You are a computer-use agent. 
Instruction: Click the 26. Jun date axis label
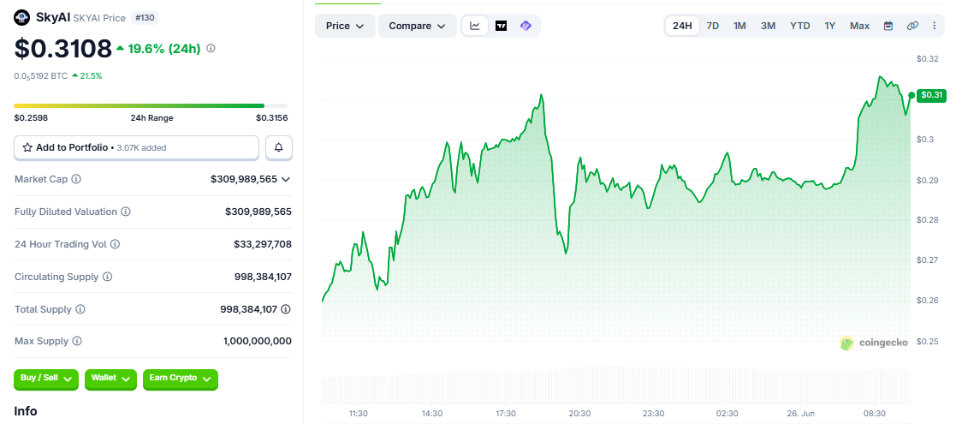pos(800,414)
